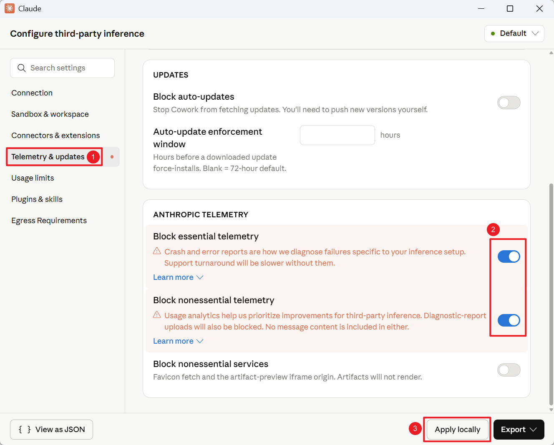Click the warning icon under nonessential telemetry
Image resolution: width=554 pixels, height=445 pixels.
[157, 315]
